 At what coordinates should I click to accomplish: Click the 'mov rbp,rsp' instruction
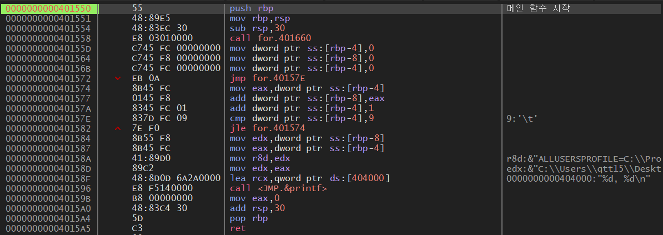[x=260, y=19]
